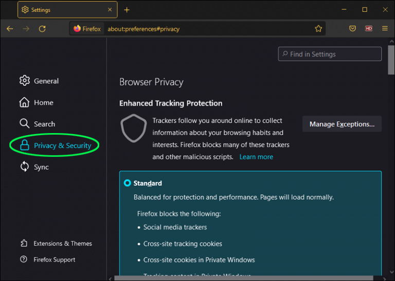Viewport: 395px width, 281px height.
Task: Reload the page with the refresh icon
Action: coord(42,29)
